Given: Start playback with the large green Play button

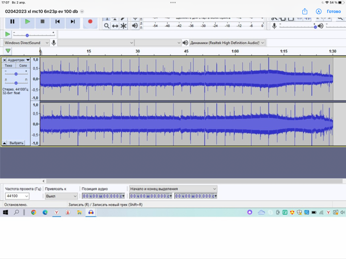Looking at the screenshot, I should coord(27,21).
